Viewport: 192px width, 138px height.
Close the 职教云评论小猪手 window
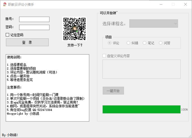point(187,4)
